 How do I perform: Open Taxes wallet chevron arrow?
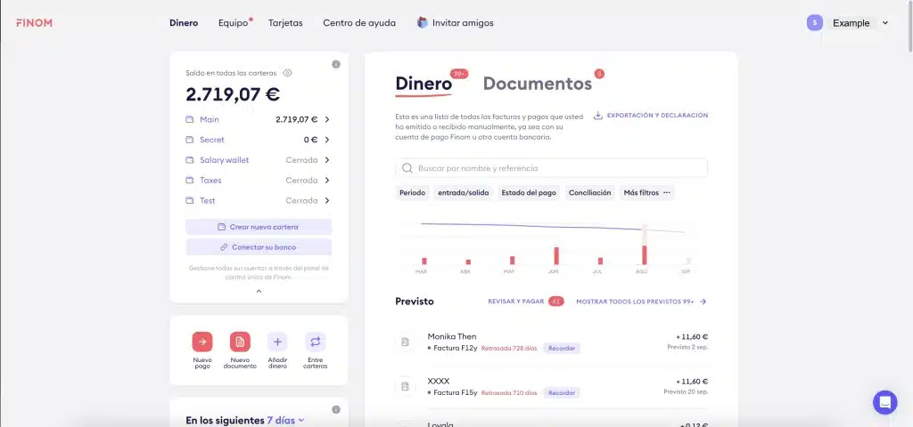point(327,181)
